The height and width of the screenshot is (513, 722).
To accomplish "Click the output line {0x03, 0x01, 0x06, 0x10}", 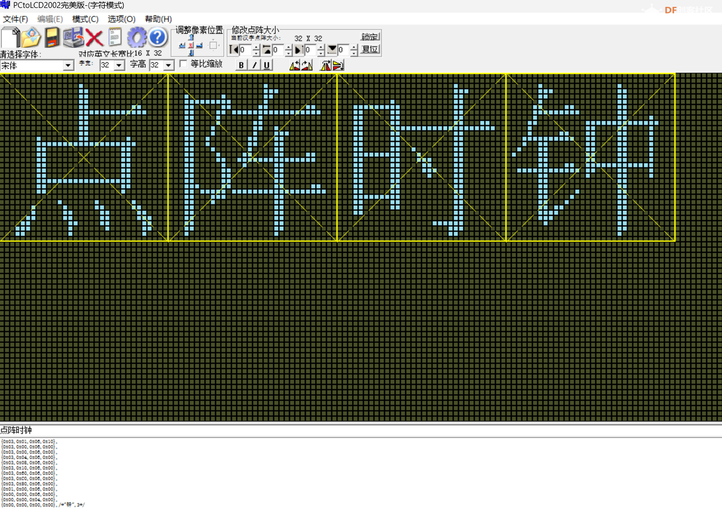I will tap(29, 441).
